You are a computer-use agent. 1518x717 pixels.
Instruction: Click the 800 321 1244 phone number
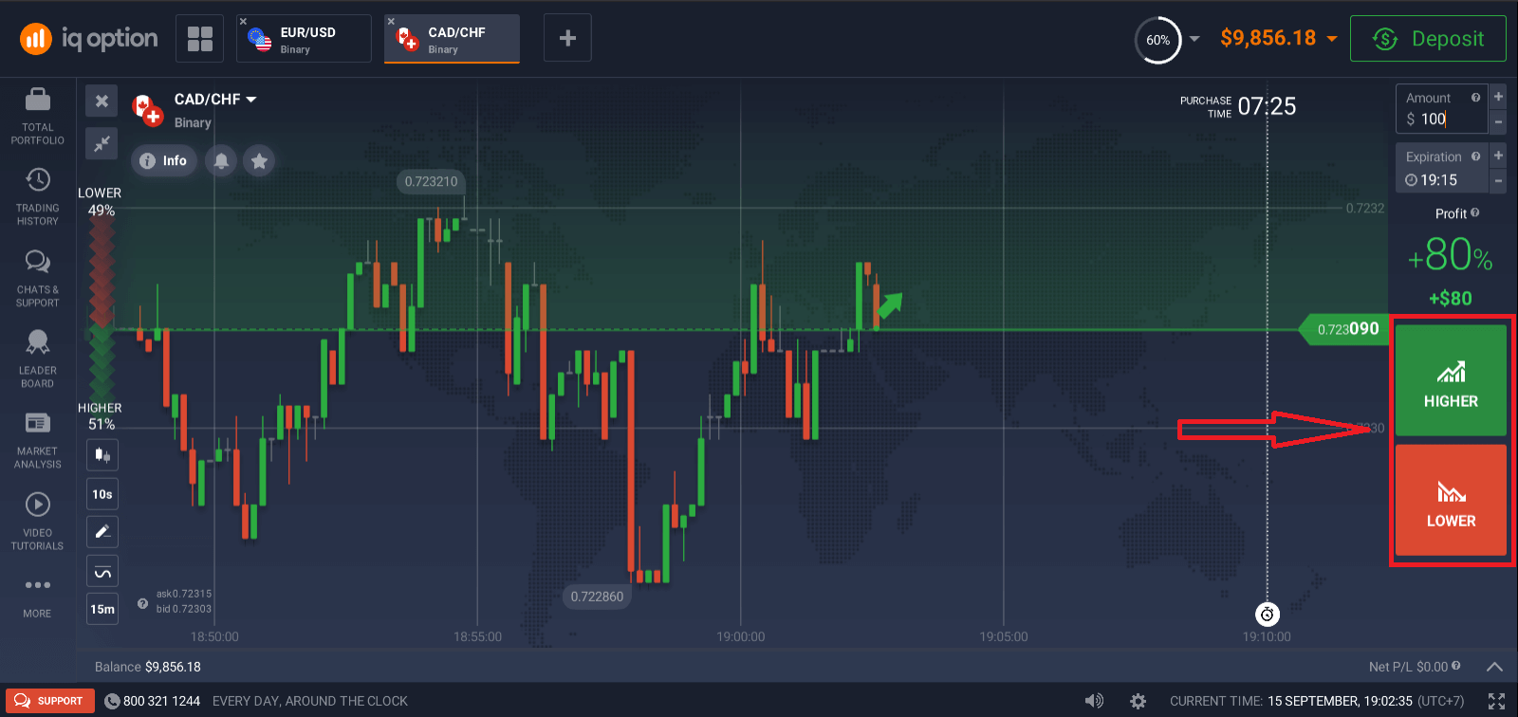tap(161, 701)
